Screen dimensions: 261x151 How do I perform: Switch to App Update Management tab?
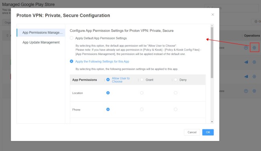(41, 42)
